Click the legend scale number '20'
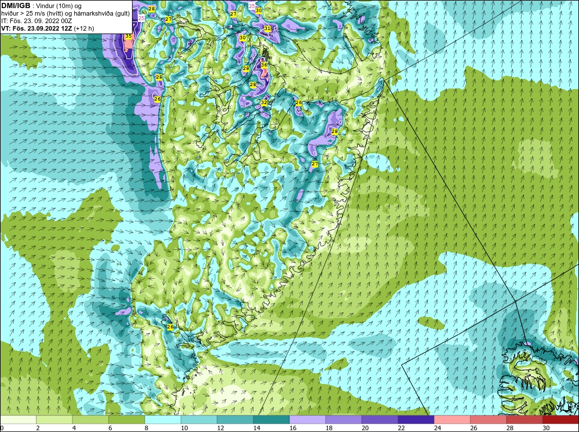579x432 pixels. tap(365, 428)
